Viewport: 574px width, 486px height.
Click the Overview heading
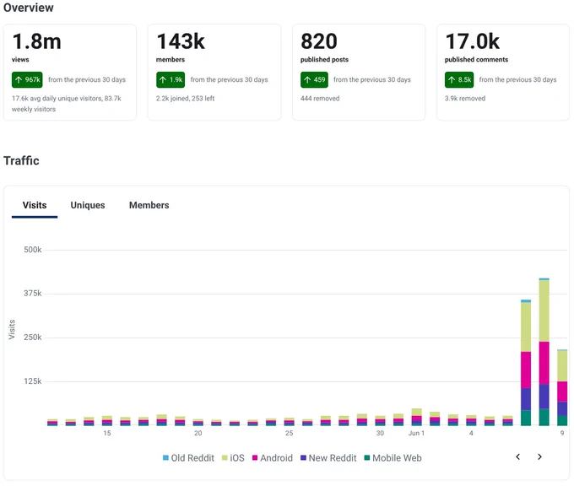[x=28, y=8]
